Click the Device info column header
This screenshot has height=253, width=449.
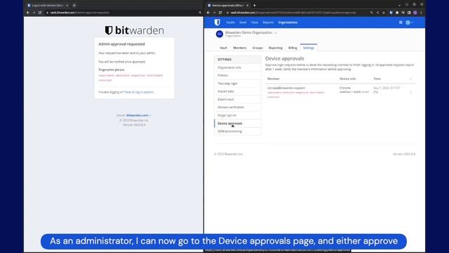click(x=348, y=79)
